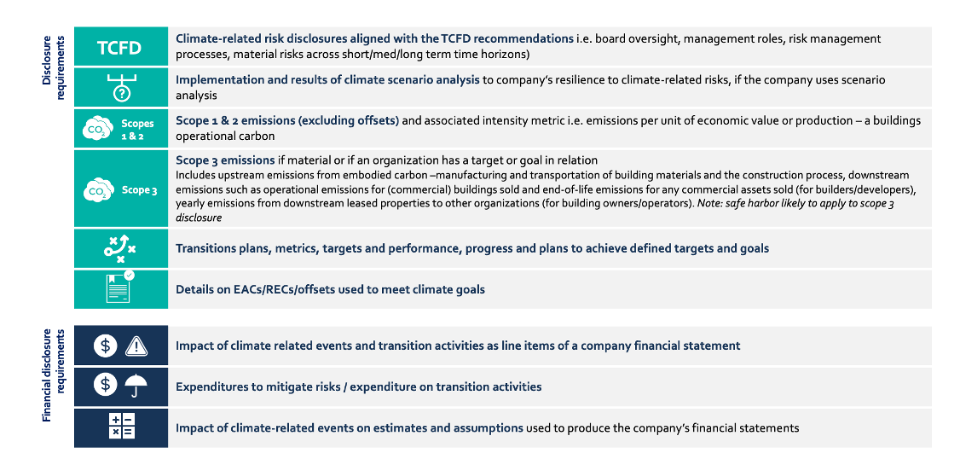
Task: Click the TCFD recommendations risk disclosures heading
Action: [374, 38]
